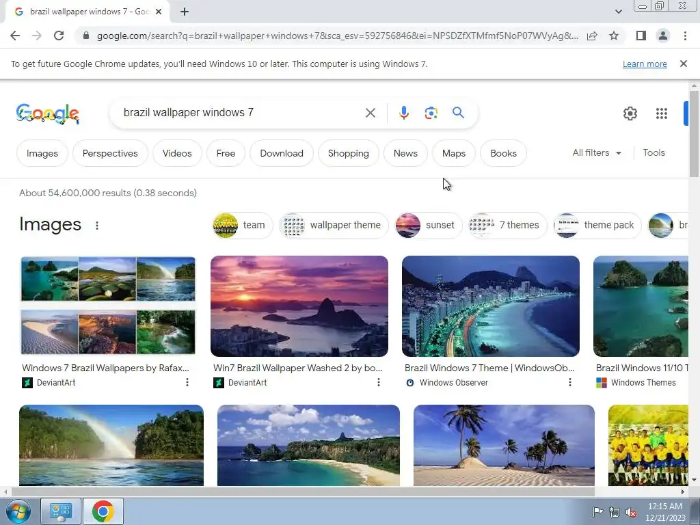This screenshot has width=700, height=525.
Task: Share this page from the address bar
Action: pyautogui.click(x=592, y=36)
